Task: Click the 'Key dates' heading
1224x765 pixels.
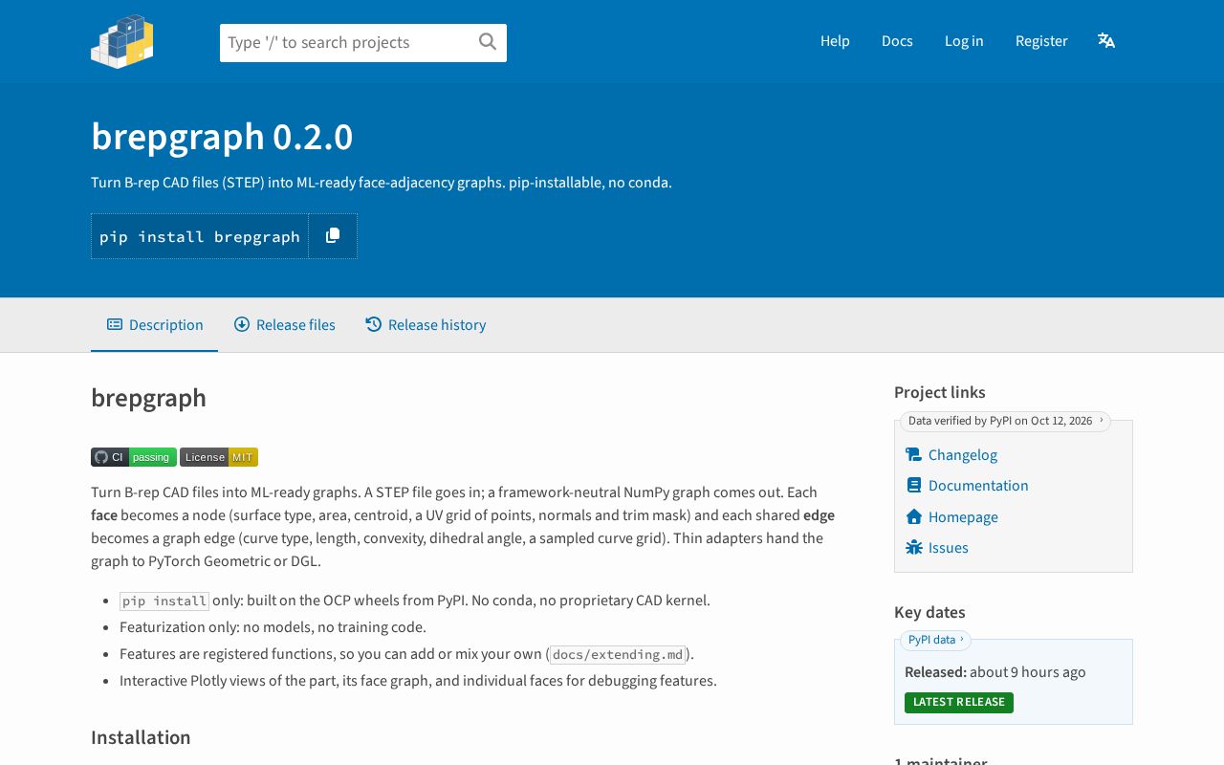Action: click(929, 612)
